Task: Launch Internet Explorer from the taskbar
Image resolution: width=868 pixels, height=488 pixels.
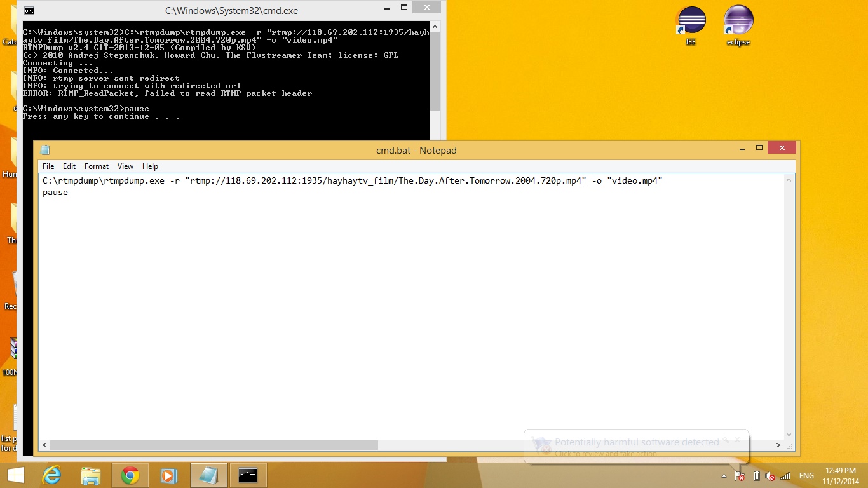Action: click(51, 475)
